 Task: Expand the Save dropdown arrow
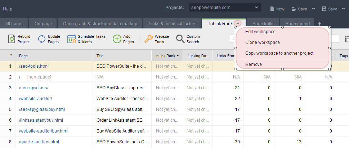coord(343,9)
